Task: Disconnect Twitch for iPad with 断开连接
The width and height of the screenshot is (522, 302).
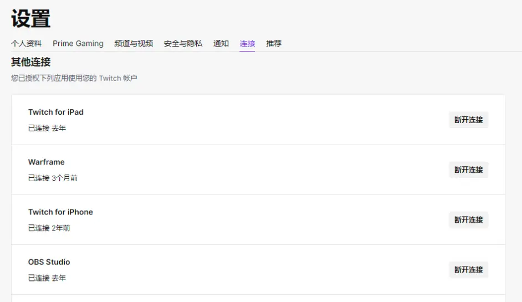Action: coord(468,120)
